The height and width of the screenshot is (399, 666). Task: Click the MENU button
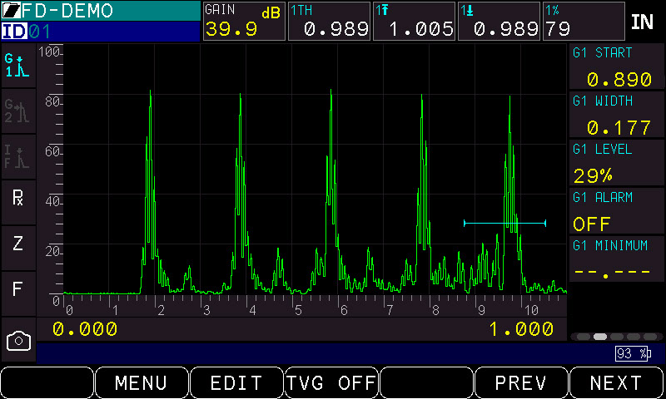tap(142, 382)
